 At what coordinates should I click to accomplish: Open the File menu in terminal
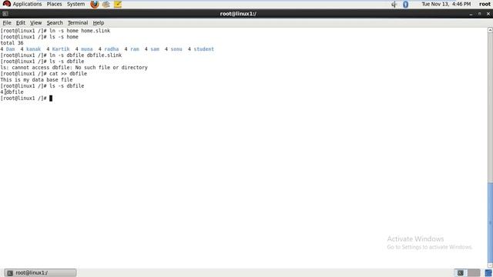7,22
